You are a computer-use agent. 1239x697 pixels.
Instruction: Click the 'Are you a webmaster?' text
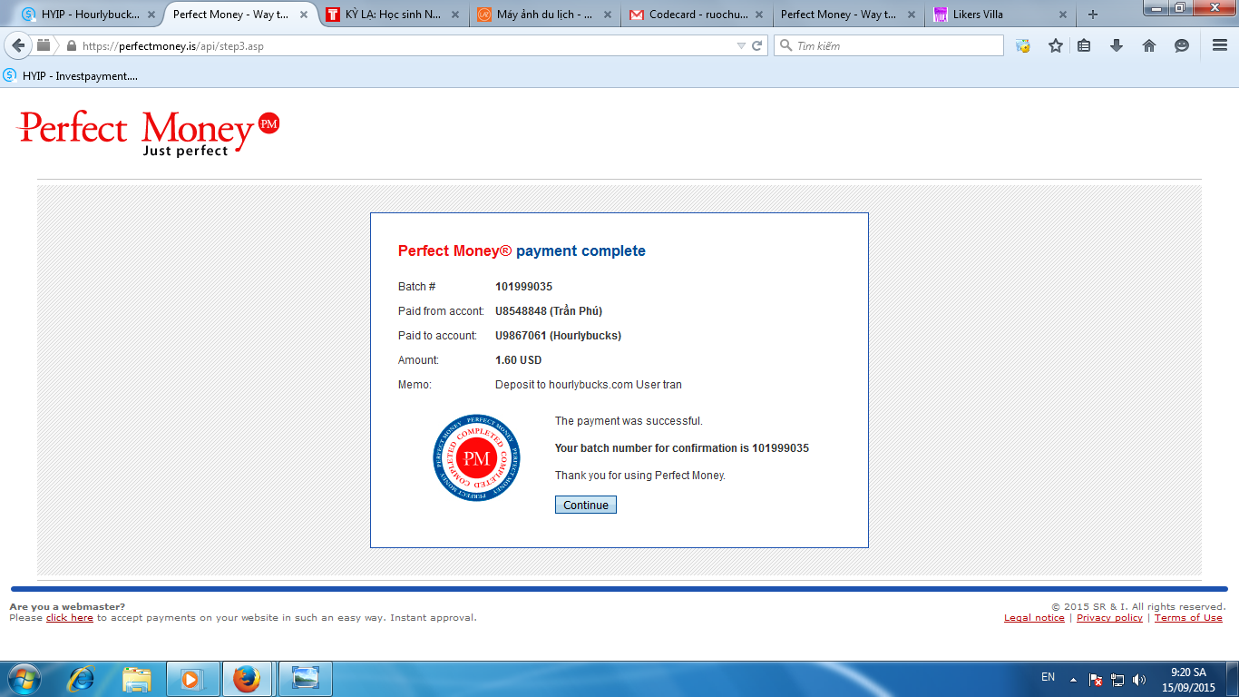point(67,606)
